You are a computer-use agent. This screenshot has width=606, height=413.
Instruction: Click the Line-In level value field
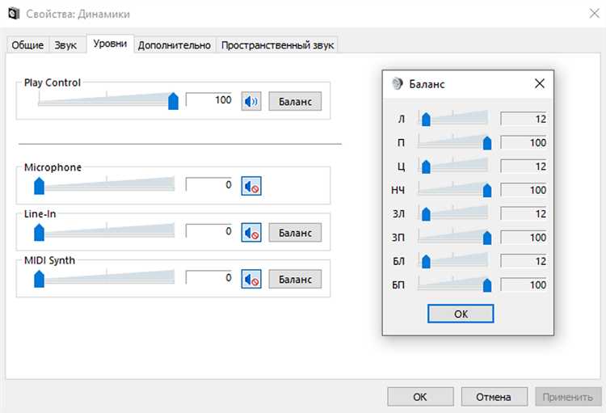click(x=210, y=232)
